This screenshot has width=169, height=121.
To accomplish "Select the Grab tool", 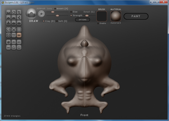I will (x=19, y=17).
